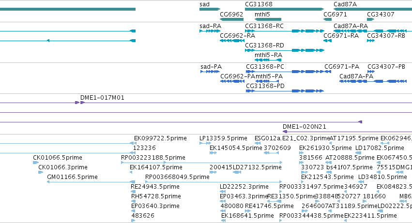Viewport: 412px width, 223px height.
Task: Click EST EK145054.5prime
Action: coord(236,148)
